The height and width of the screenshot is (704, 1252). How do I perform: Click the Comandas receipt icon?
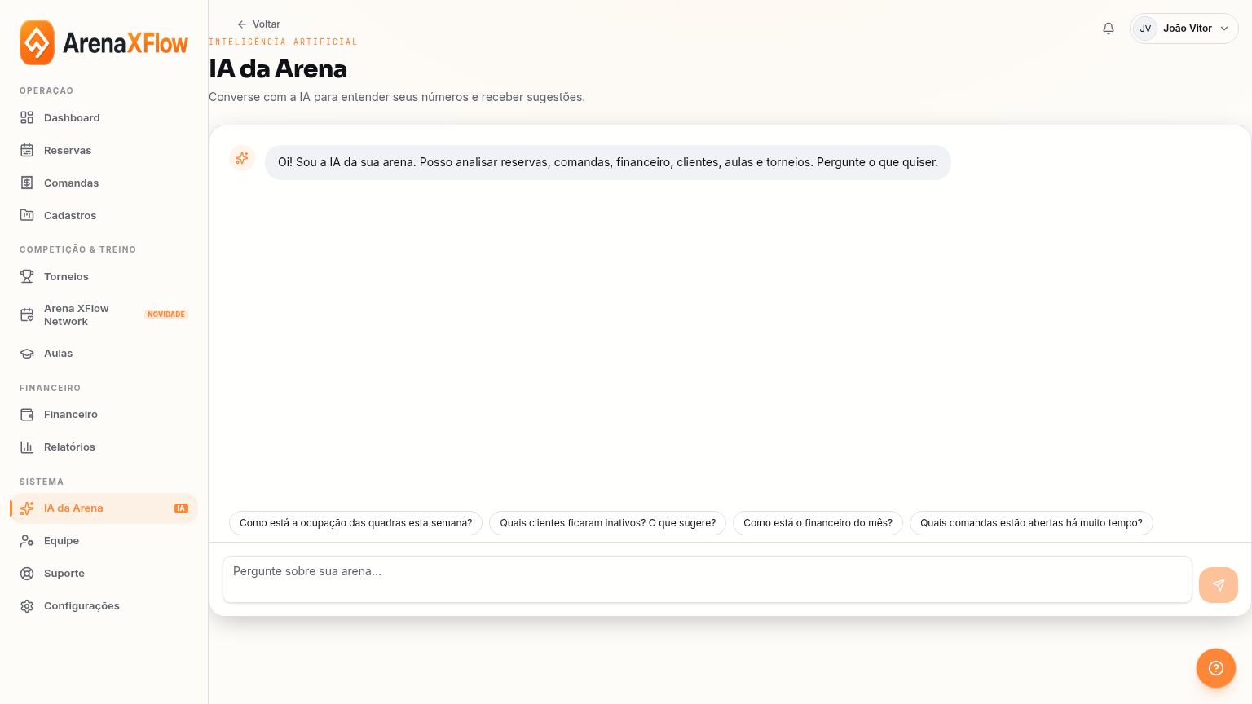point(27,183)
